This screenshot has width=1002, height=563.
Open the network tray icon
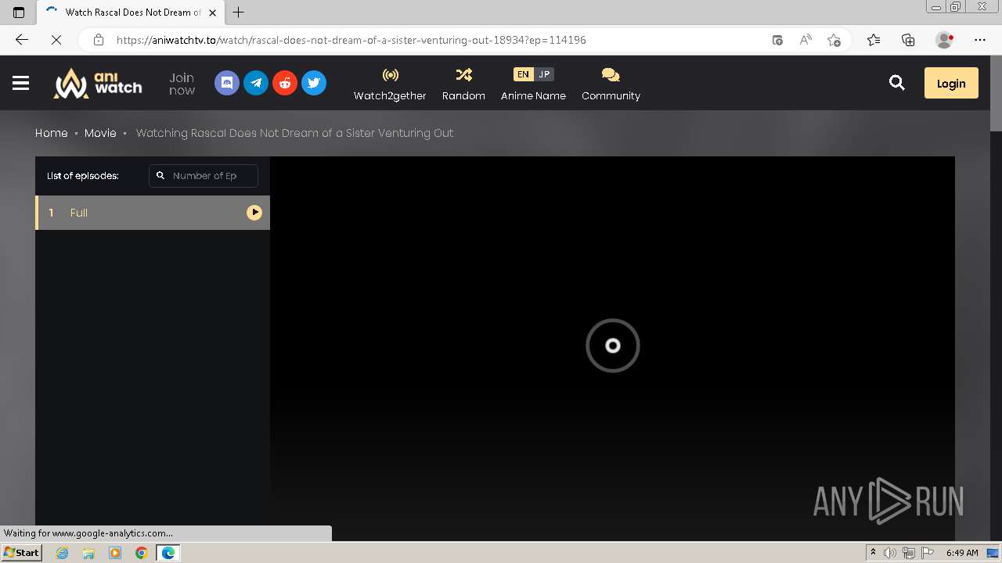[x=909, y=553]
